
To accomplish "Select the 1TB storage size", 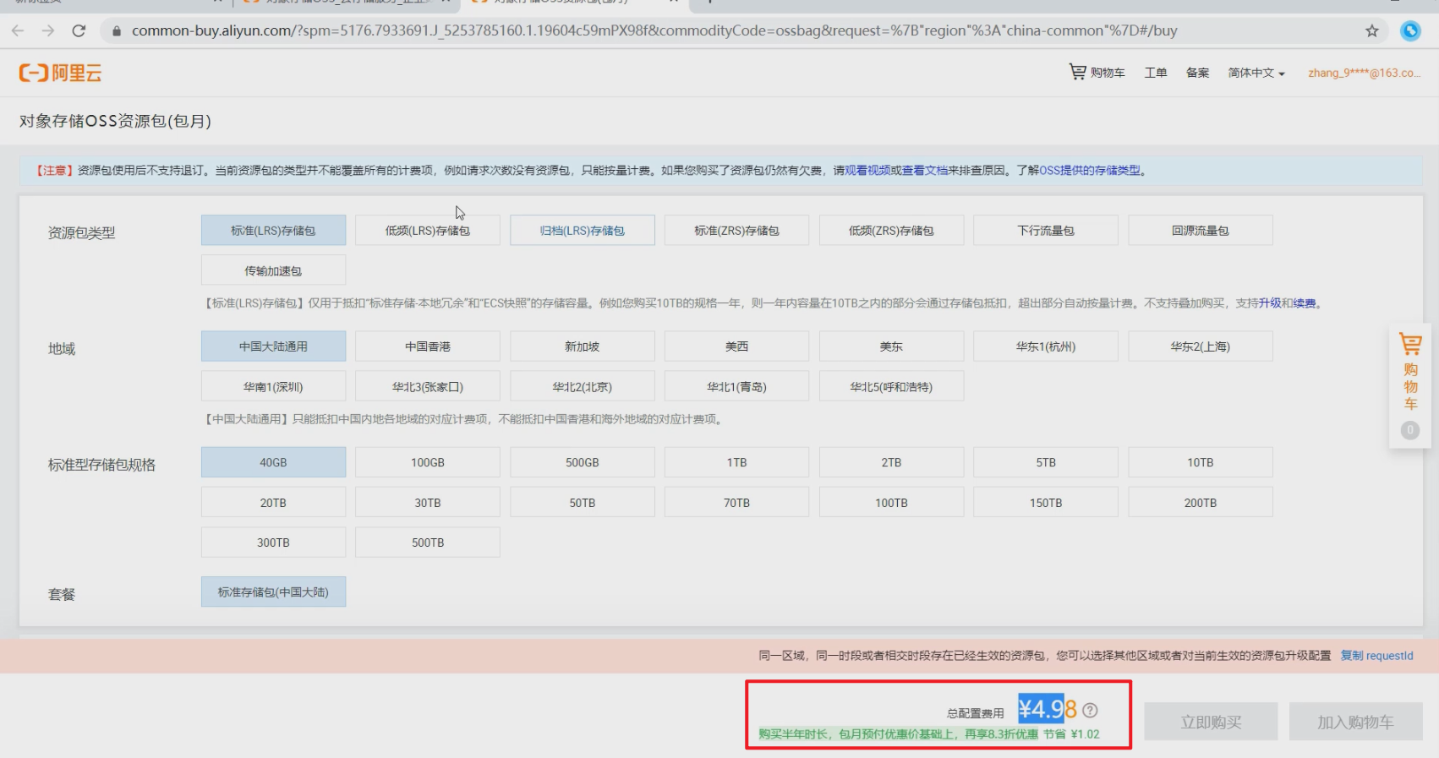I will (x=736, y=463).
